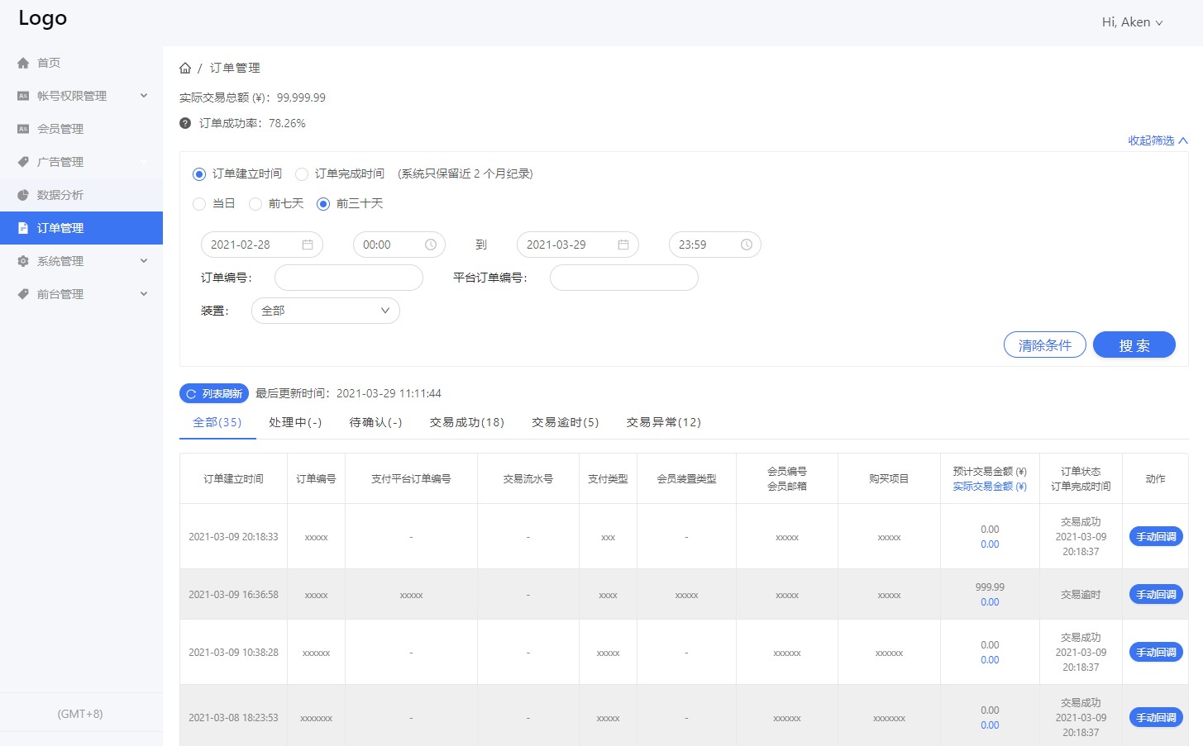Click the home breadcrumb icon
The width and height of the screenshot is (1203, 746).
coord(185,68)
